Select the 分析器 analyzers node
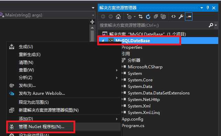The height and width of the screenshot is (136, 221). [134, 60]
